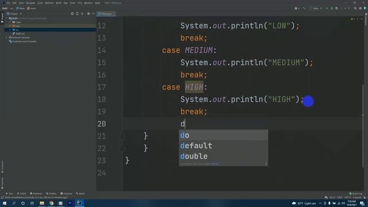Open the Terminal tool window
368x207 pixels.
(67, 194)
